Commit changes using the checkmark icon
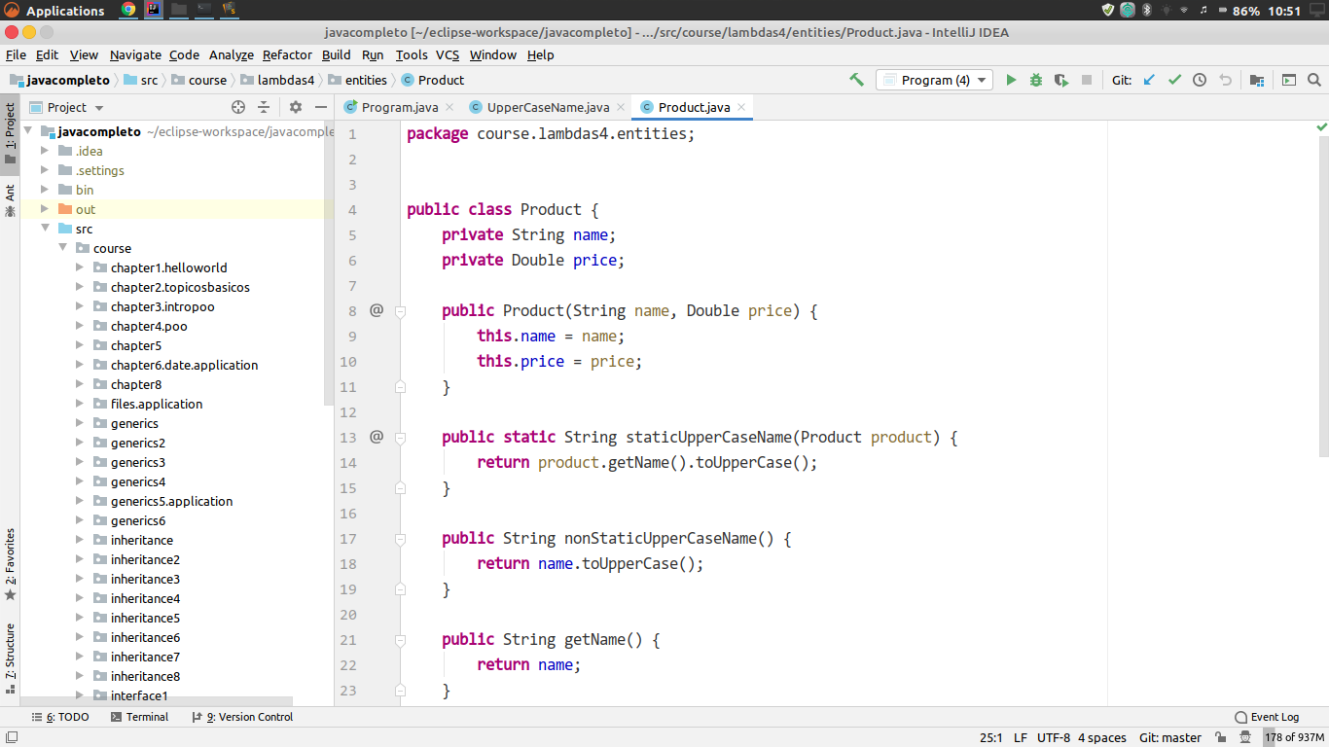 1174,80
